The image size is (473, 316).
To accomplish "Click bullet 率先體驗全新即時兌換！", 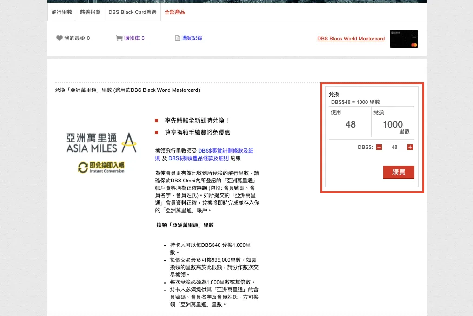I will point(197,120).
